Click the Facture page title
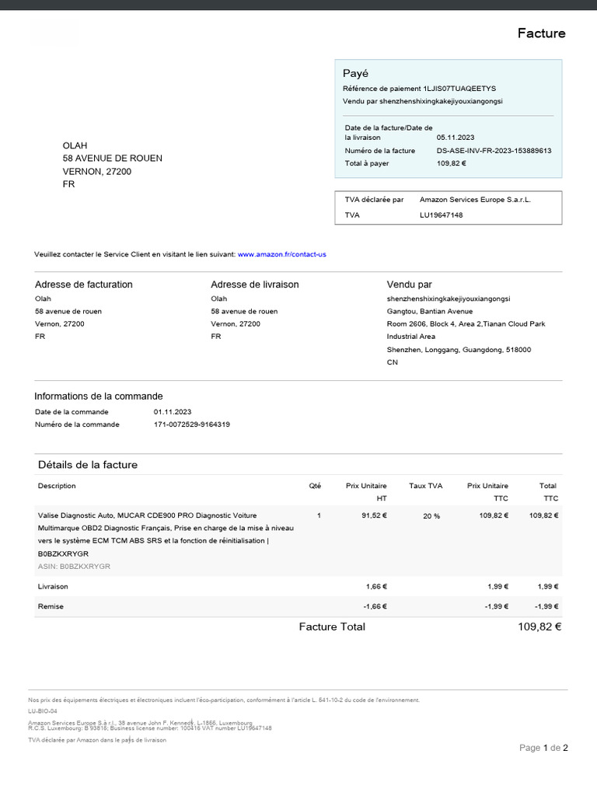Screen dimensions: 597x796 pyautogui.click(x=541, y=33)
